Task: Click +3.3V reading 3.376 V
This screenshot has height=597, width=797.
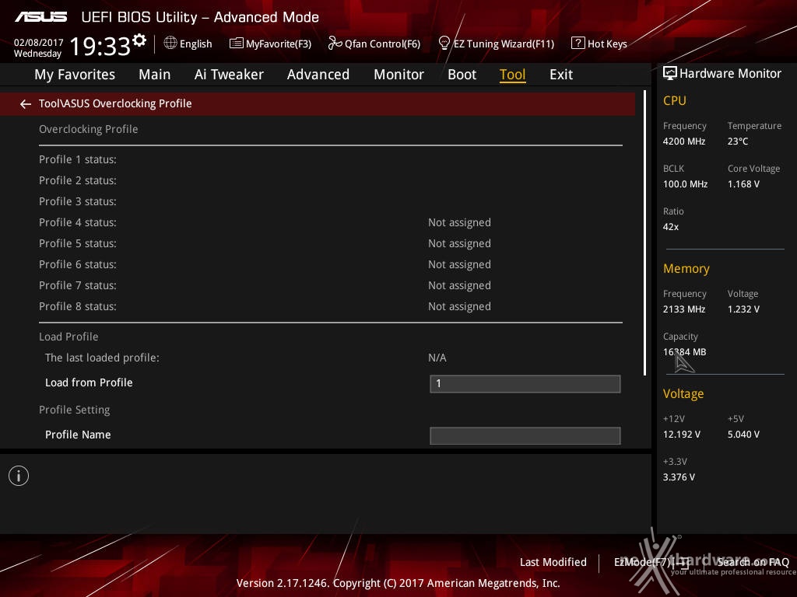Action: [679, 477]
